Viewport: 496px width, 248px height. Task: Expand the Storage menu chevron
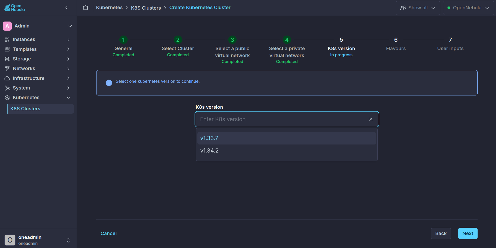click(x=68, y=59)
